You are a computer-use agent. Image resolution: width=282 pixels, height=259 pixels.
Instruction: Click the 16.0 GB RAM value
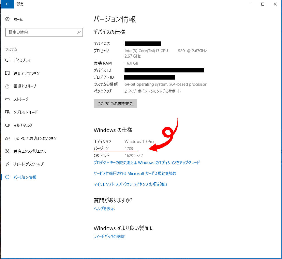click(131, 63)
